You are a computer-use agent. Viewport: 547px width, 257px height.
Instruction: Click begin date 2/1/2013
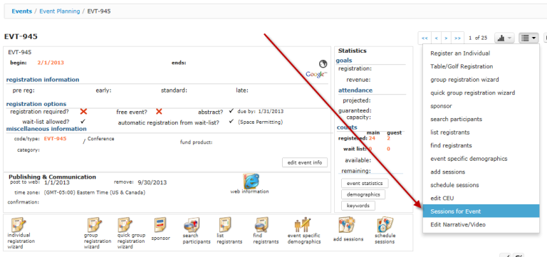[51, 63]
